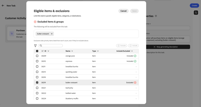Click the blue Create button
Image resolution: width=201 pixels, height=107 pixels.
pos(194,6)
